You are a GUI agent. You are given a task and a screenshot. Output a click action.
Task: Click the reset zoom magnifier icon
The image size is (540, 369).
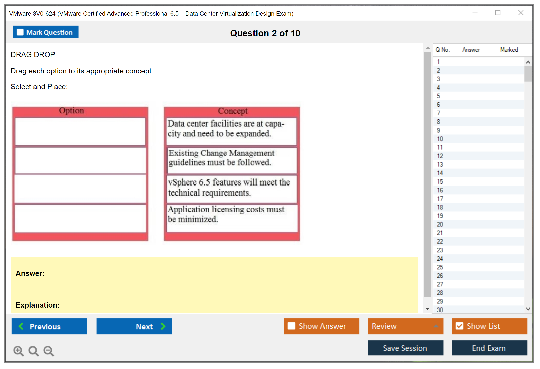(33, 351)
